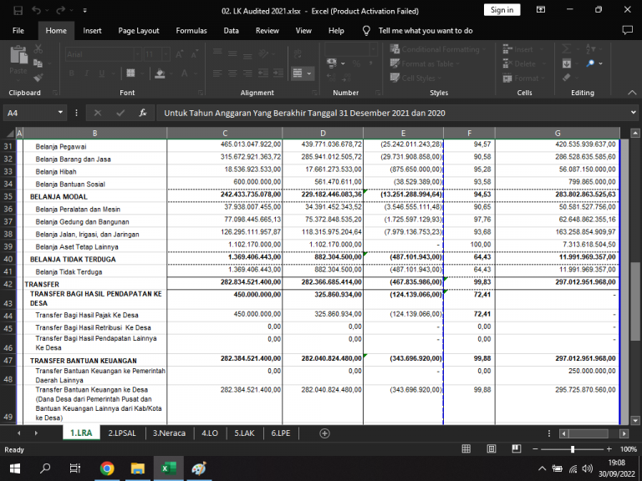Open the Page Layout ribbon tab
The image size is (642, 481).
coord(139,30)
